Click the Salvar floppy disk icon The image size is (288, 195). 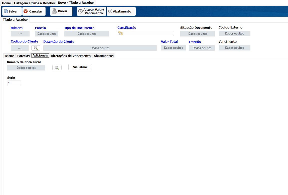coord(6,11)
